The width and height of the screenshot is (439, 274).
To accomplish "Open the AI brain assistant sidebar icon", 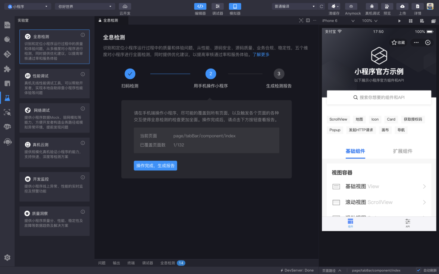I will click(x=7, y=127).
